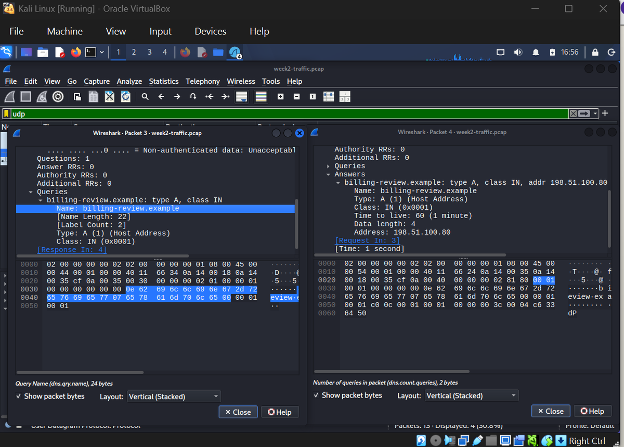Open the Telephony menu
Screen dimensions: 624x447
[203, 81]
